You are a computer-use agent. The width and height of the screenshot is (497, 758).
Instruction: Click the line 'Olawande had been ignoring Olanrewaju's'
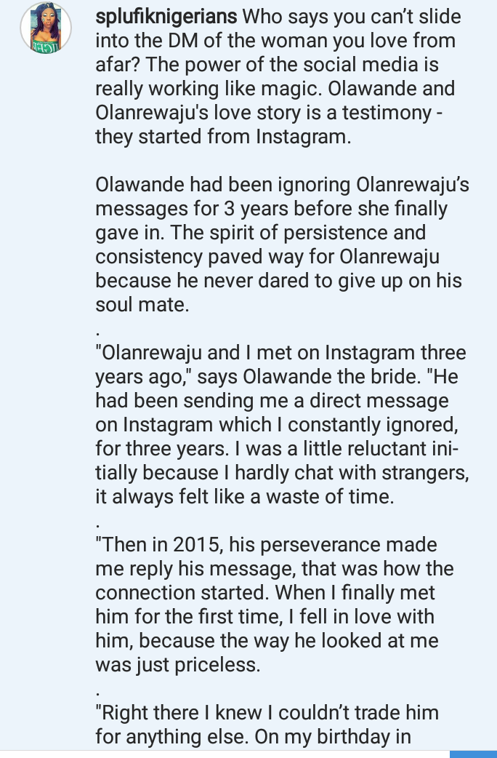coord(282,185)
